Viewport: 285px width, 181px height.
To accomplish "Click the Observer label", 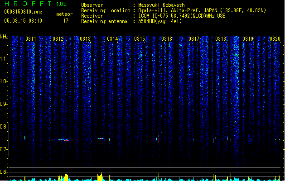I will [92, 5].
